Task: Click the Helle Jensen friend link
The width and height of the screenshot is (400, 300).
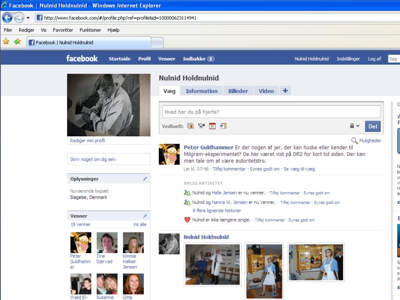Action: coord(224,193)
